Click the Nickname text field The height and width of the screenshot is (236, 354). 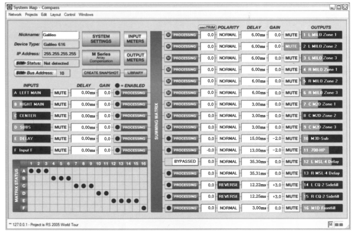pyautogui.click(x=60, y=35)
